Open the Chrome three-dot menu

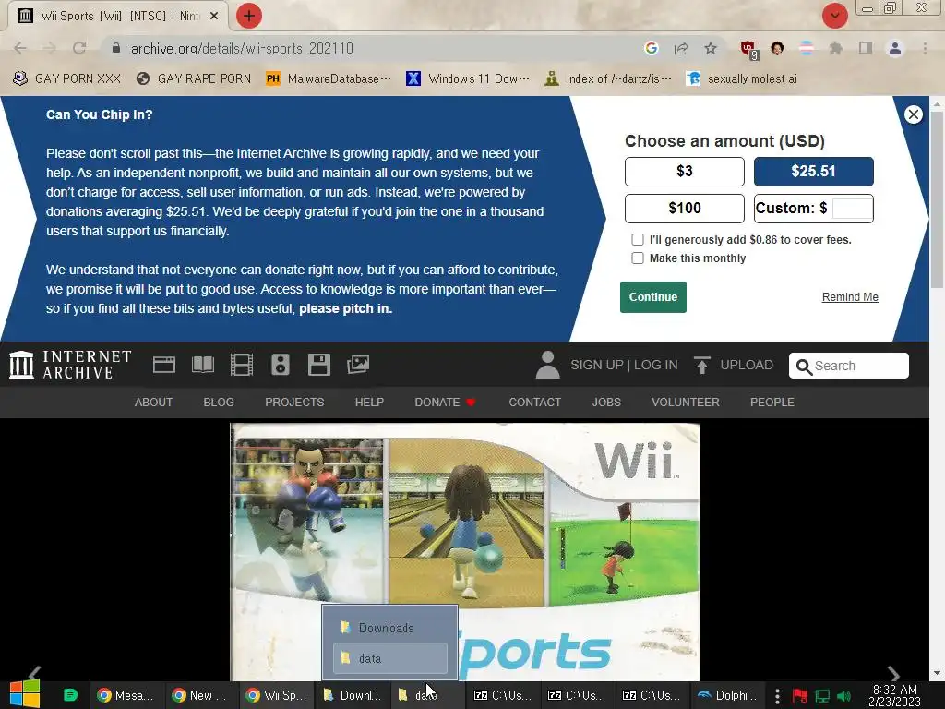(925, 48)
